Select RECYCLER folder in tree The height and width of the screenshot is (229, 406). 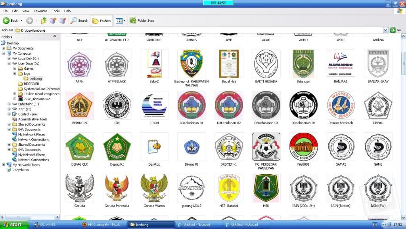tap(31, 84)
